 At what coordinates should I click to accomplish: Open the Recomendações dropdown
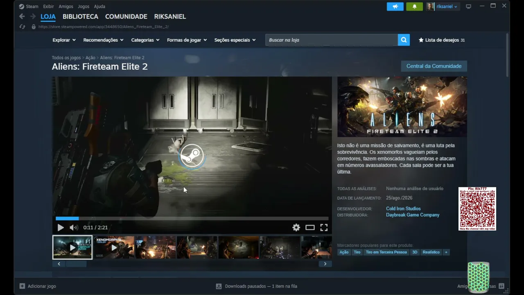[x=104, y=40]
